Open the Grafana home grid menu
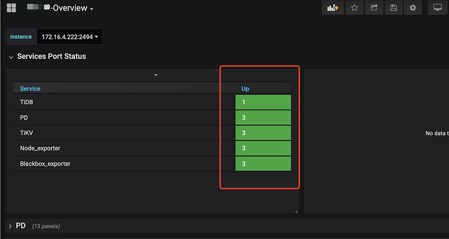Viewport: 449px width, 239px height. pos(11,8)
